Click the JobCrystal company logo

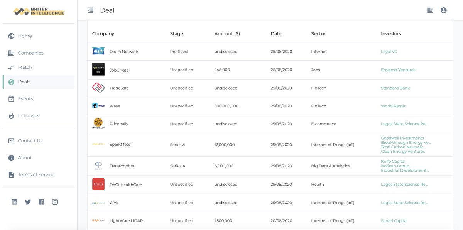98,70
